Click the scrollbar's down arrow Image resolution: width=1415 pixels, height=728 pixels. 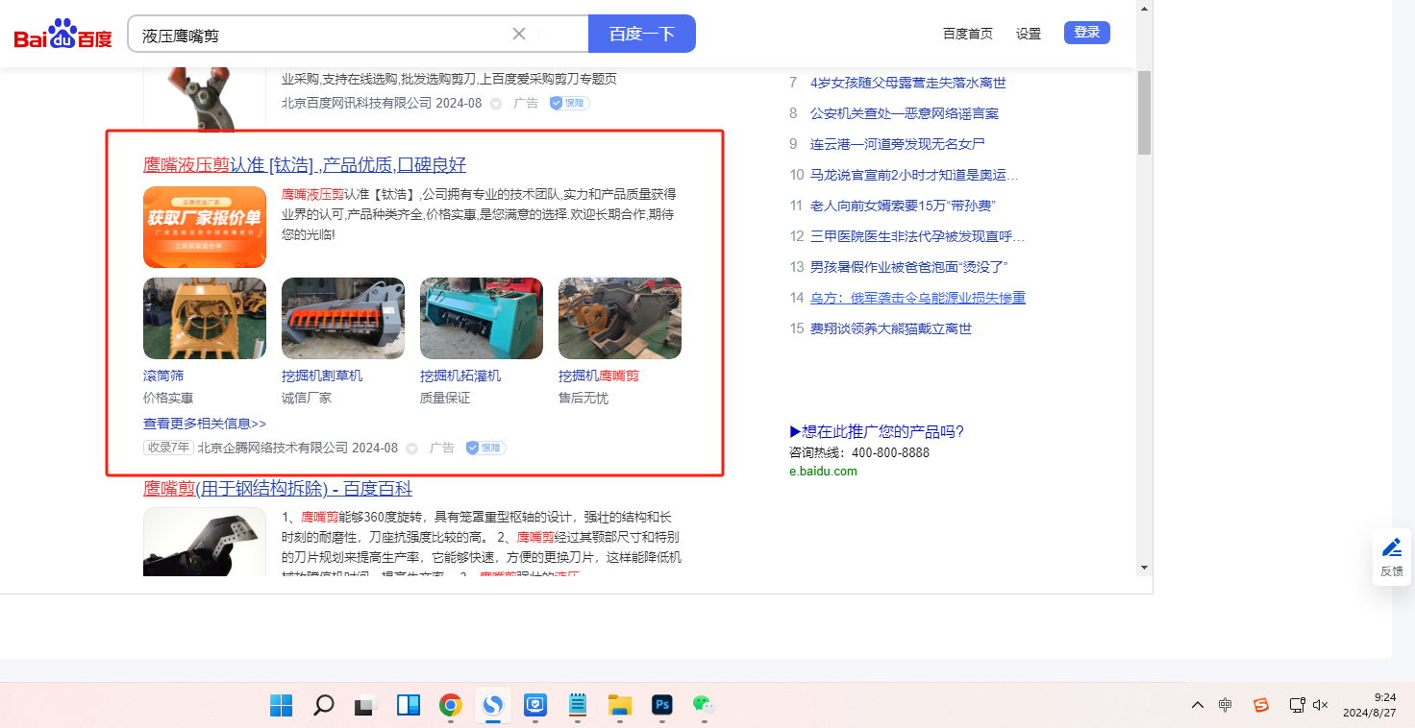[1144, 568]
